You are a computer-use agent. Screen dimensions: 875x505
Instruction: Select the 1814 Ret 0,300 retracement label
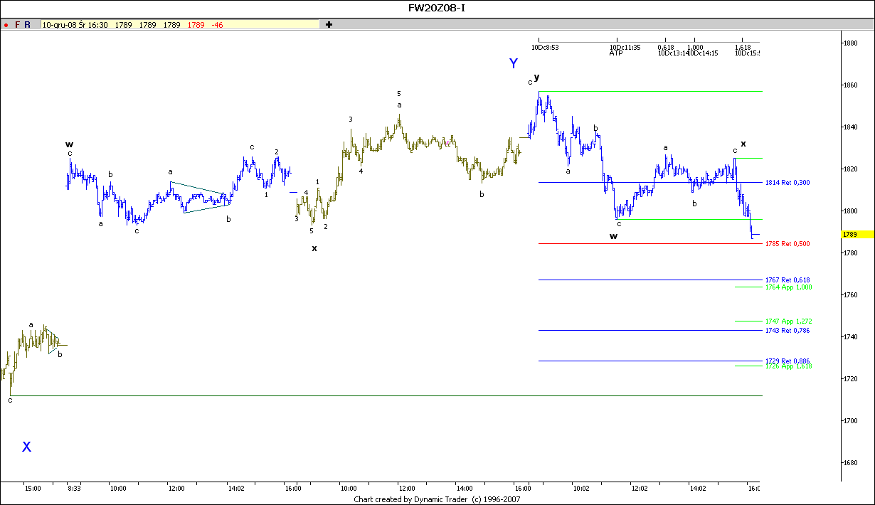pyautogui.click(x=787, y=183)
